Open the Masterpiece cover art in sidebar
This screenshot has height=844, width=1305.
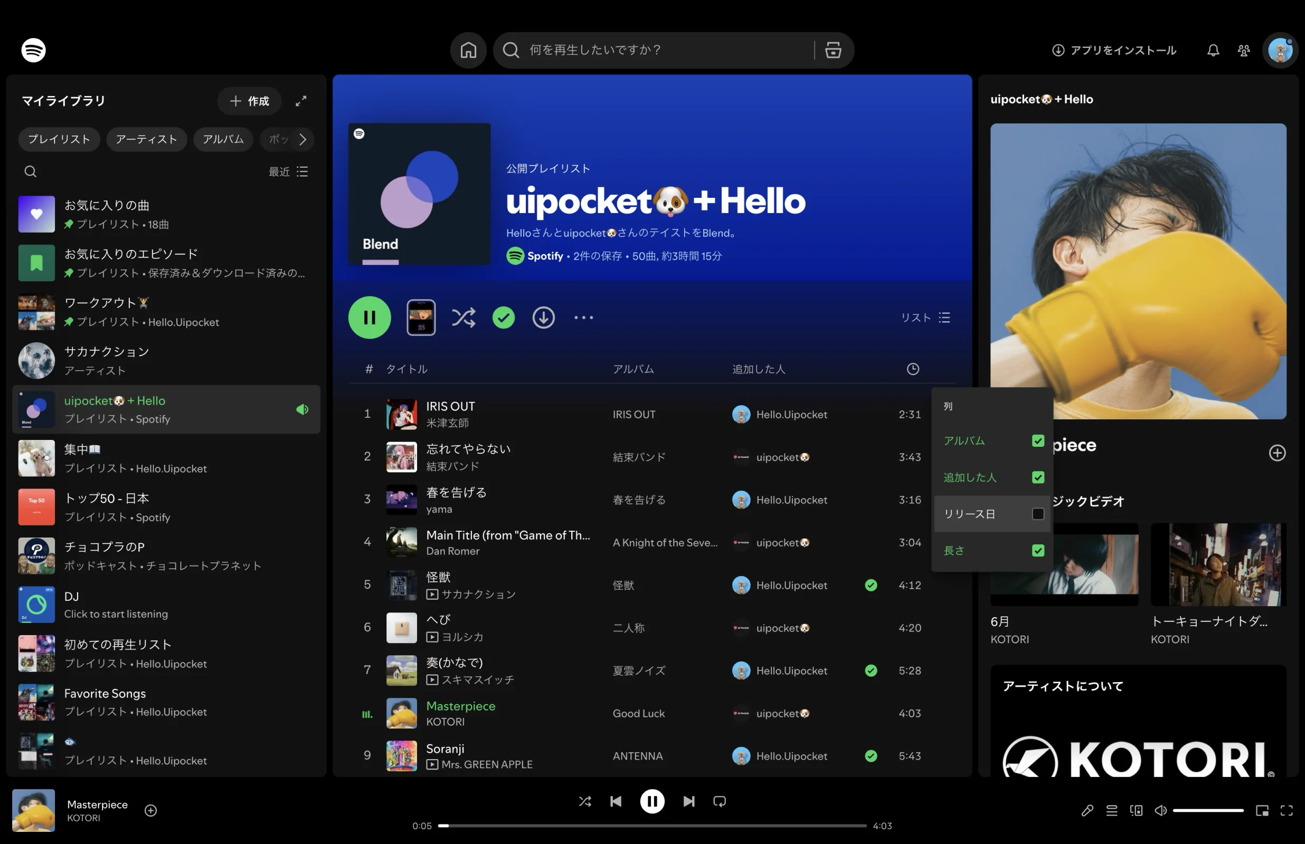1138,271
